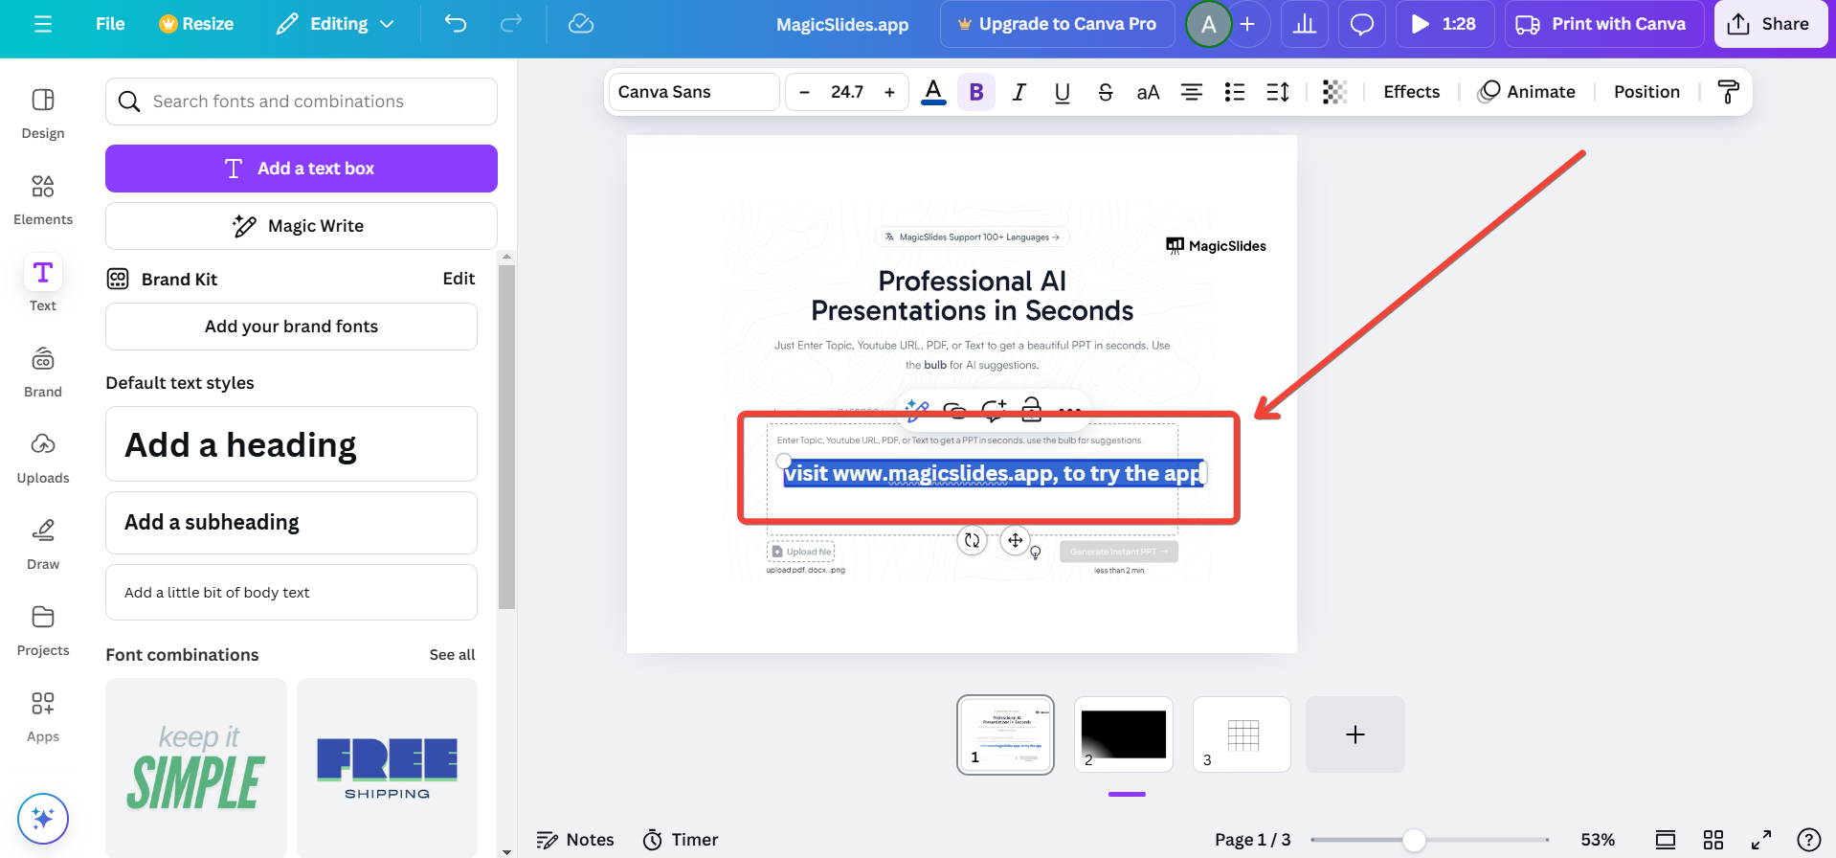This screenshot has height=858, width=1836.
Task: Open the Canva Sans font selector
Action: pyautogui.click(x=694, y=92)
